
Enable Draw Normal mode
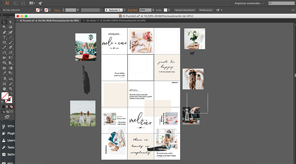(4, 112)
